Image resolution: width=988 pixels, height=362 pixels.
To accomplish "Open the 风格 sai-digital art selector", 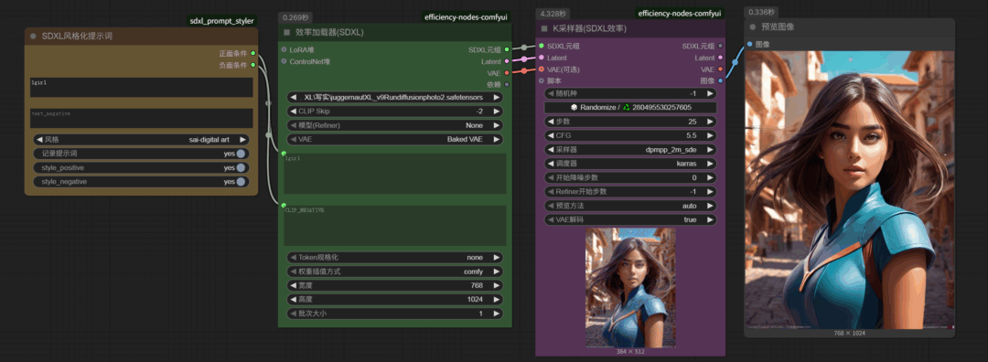I will click(x=141, y=140).
